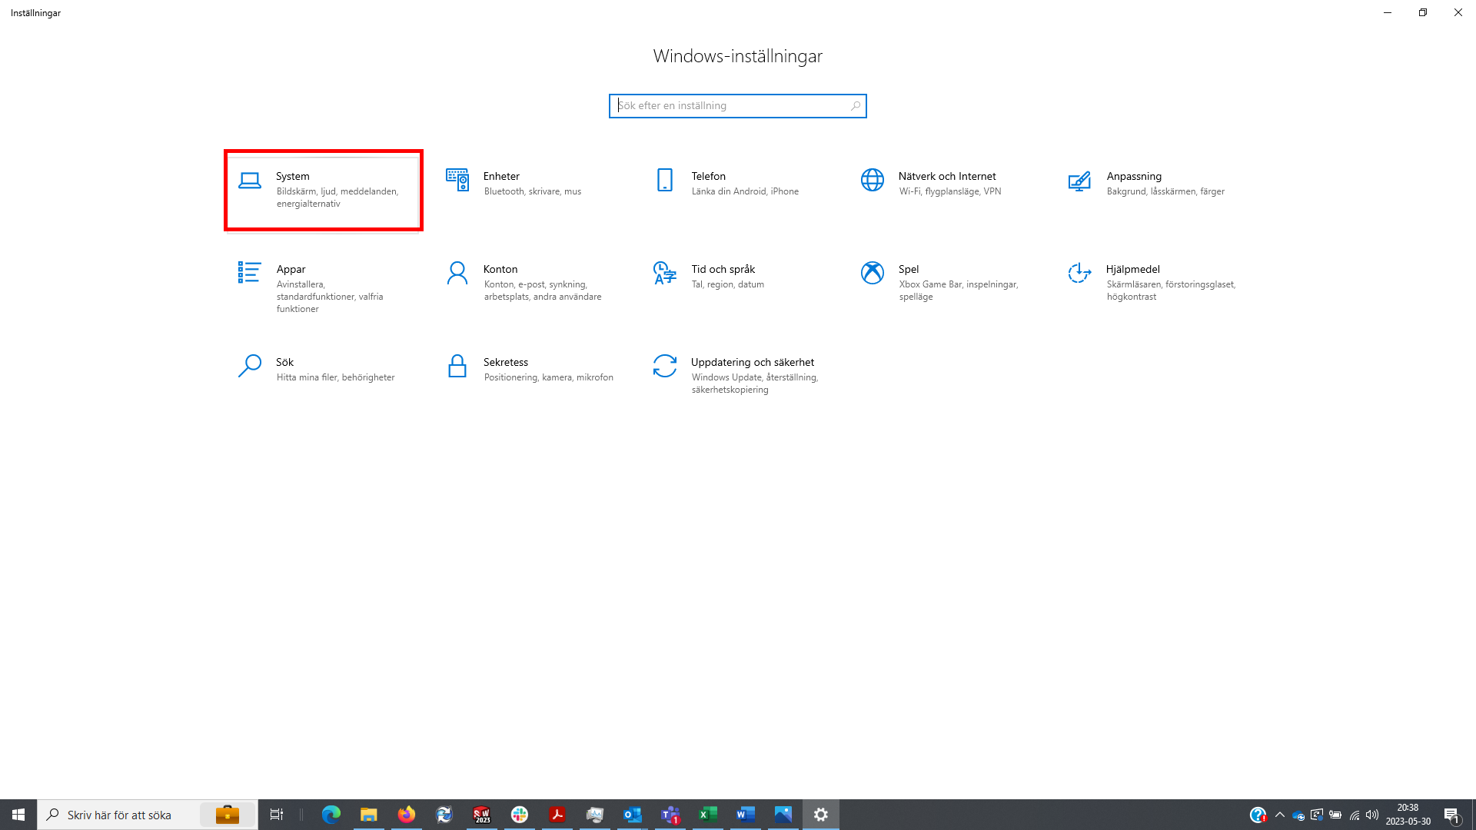Click the search magnifier in settings field

855,106
